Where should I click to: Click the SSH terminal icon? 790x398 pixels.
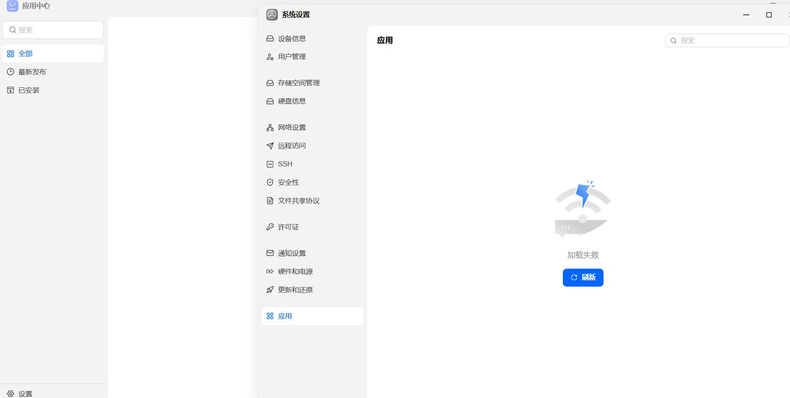pos(270,164)
